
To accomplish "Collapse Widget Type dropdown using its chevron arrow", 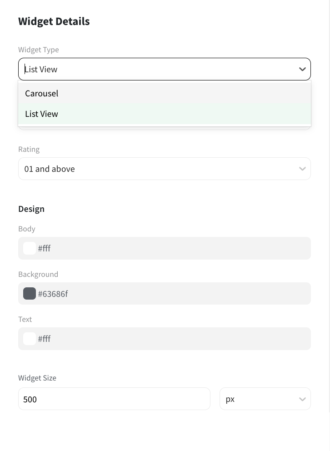I will click(x=302, y=69).
